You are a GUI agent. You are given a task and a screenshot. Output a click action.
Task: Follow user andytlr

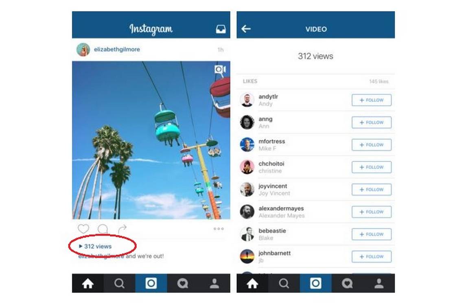371,100
